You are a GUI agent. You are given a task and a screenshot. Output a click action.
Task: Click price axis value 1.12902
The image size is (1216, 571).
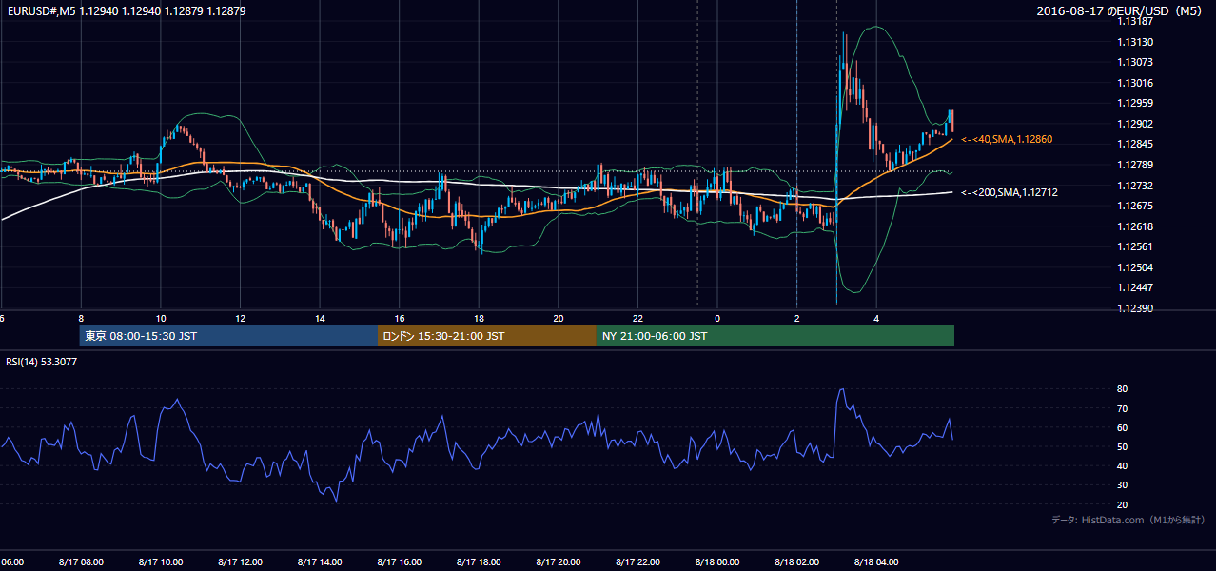pos(1135,124)
